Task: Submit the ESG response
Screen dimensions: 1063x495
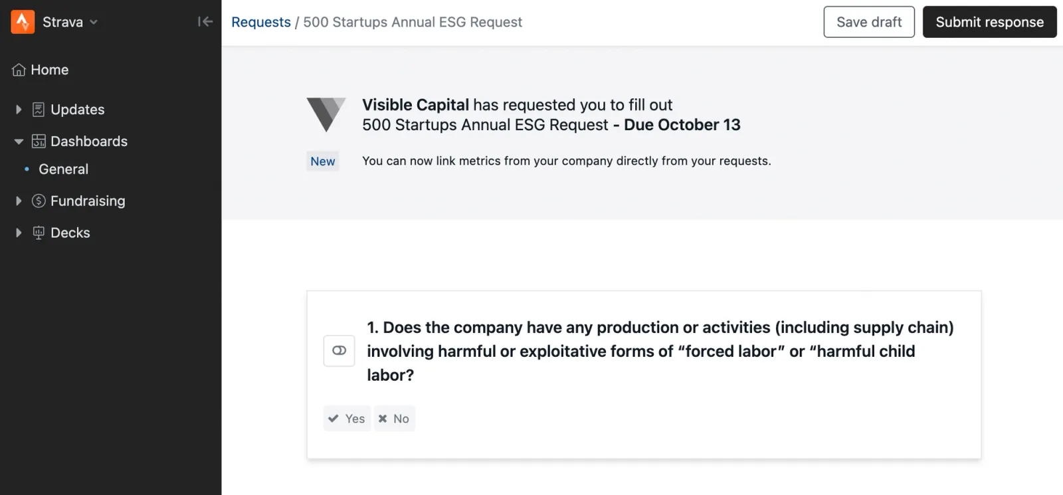Action: [x=989, y=21]
